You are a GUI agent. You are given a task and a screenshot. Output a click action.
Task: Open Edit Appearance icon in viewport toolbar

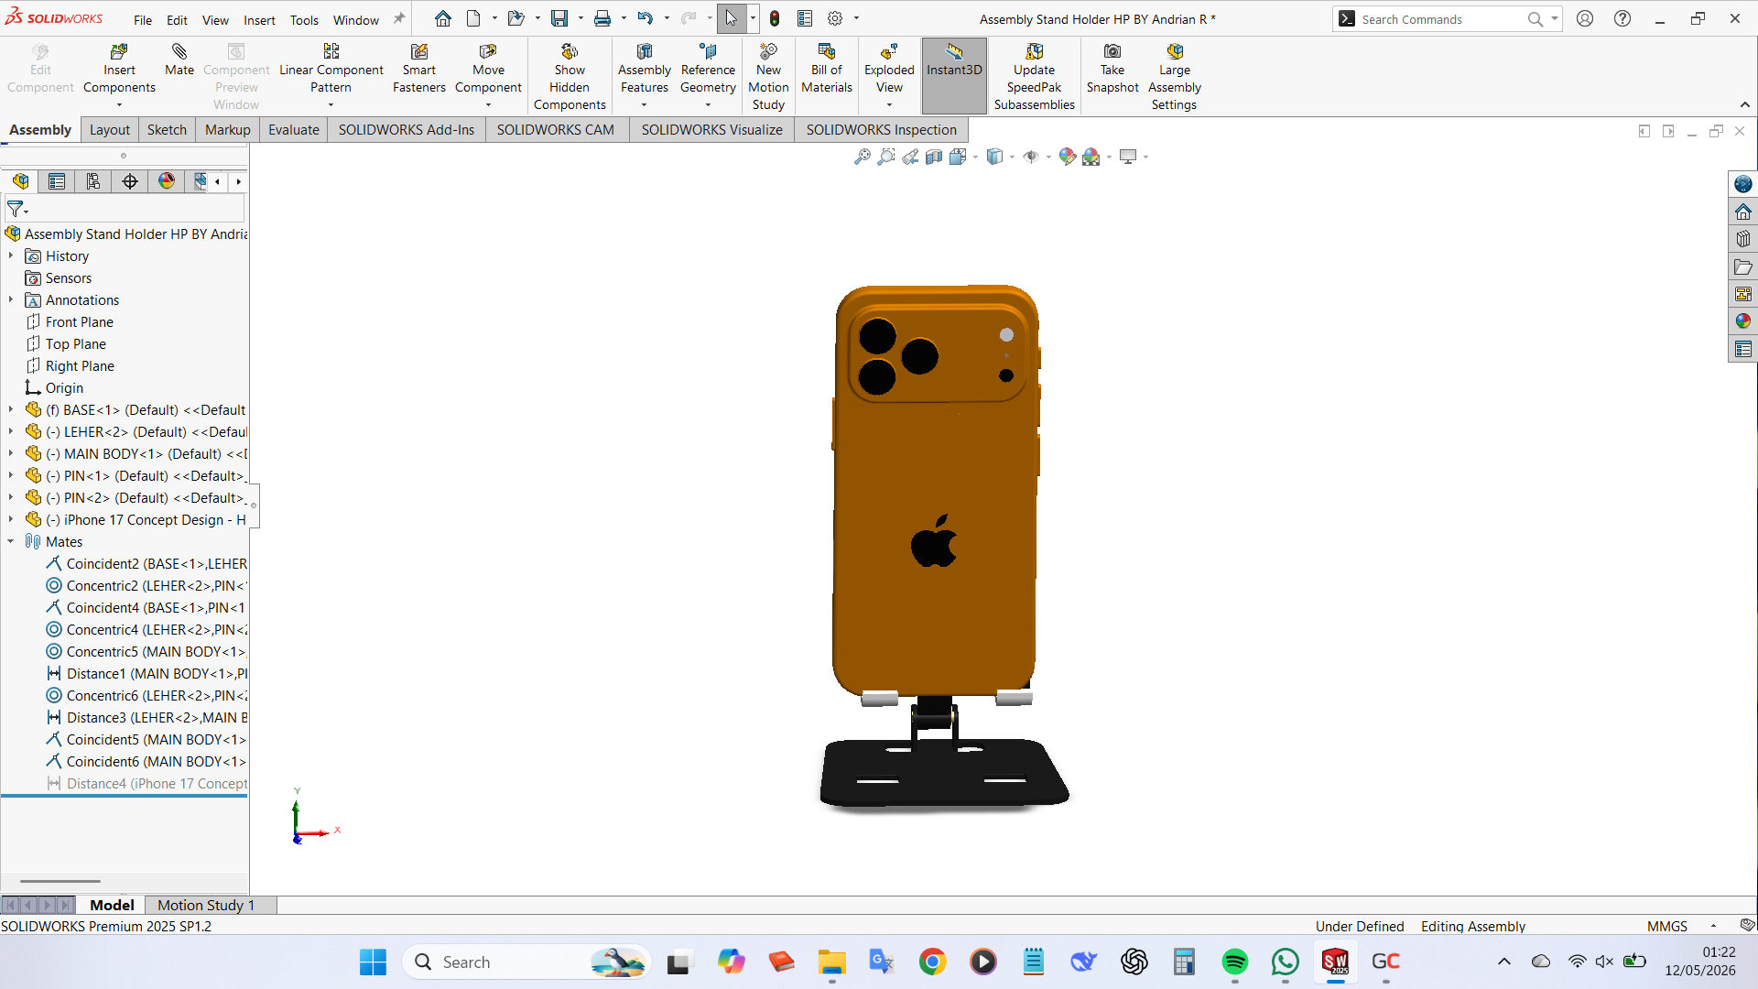1067,157
